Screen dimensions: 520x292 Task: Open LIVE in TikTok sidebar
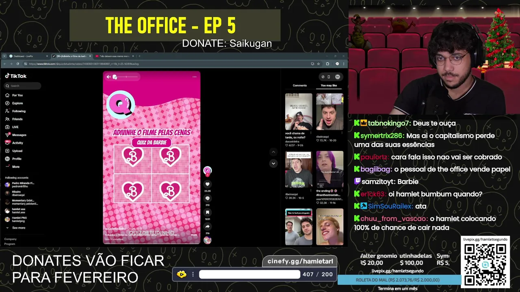pyautogui.click(x=12, y=127)
